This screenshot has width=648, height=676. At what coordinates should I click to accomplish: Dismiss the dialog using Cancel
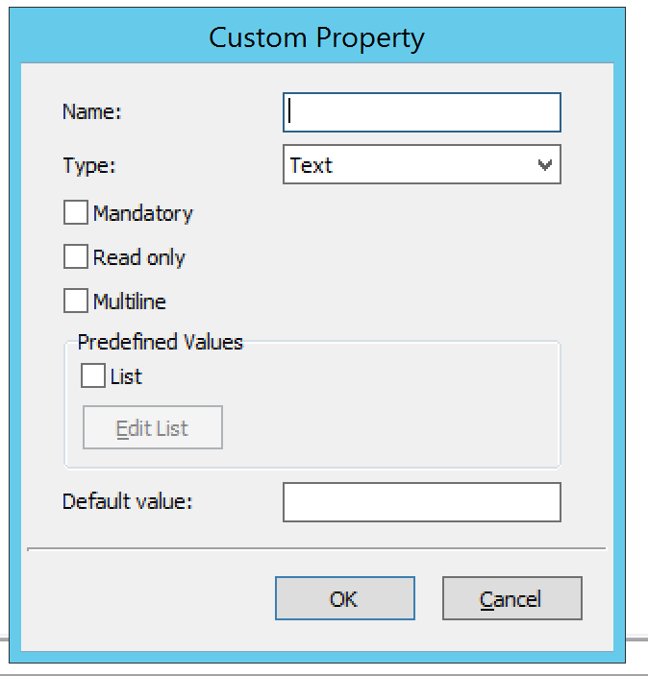coord(512,598)
